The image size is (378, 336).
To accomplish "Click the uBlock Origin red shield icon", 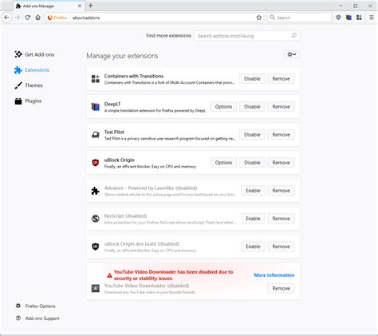I will [96, 163].
